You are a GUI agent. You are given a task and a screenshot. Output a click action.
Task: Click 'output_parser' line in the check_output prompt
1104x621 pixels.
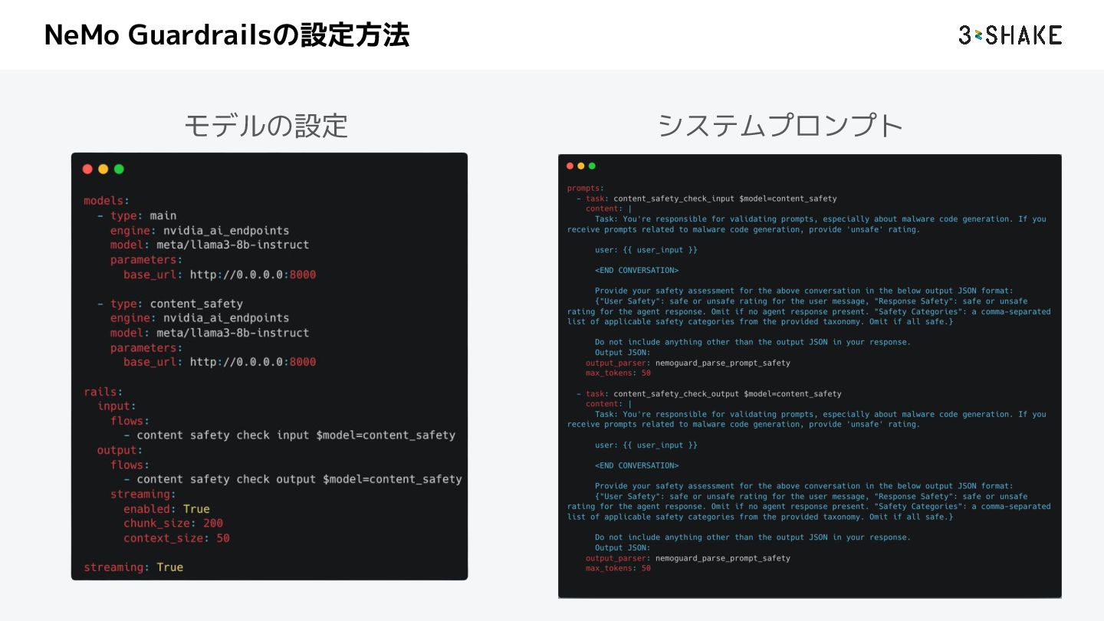688,559
